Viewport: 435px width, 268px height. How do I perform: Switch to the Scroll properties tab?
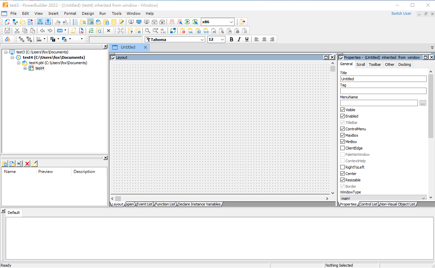[x=361, y=64]
